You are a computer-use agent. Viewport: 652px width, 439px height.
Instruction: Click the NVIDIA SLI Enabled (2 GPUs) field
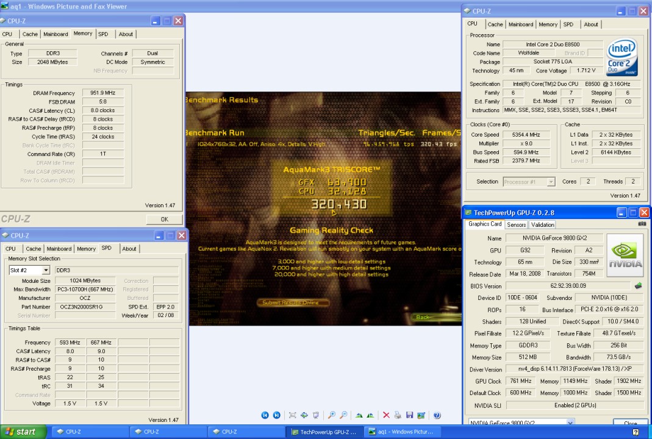[x=575, y=405]
